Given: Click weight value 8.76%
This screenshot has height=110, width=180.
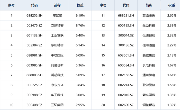Looking at the screenshot, I should click(x=80, y=25).
